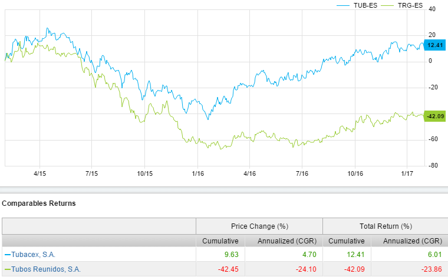Select the 6.01 annualized total return cell
Image resolution: width=448 pixels, height=277 pixels.
click(434, 255)
